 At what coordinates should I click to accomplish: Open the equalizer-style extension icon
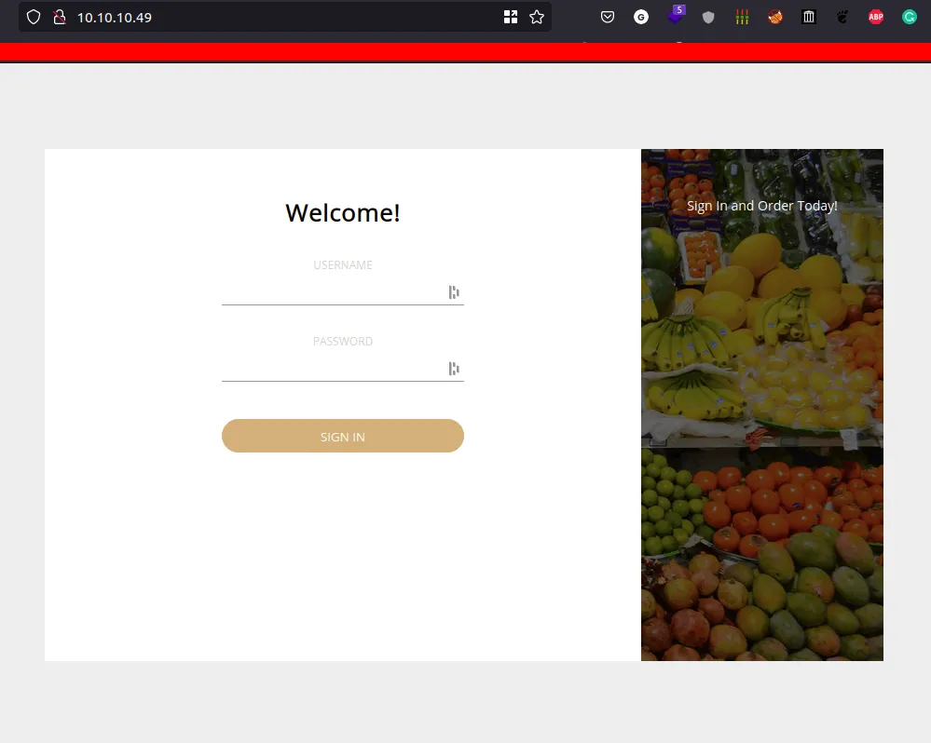[741, 17]
